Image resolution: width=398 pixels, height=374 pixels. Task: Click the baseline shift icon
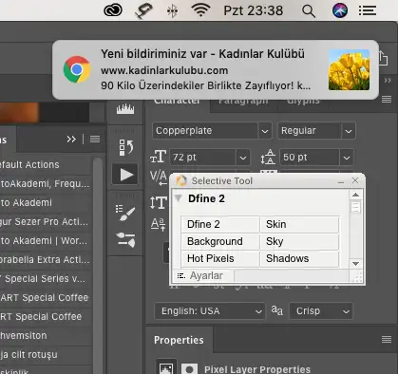158,224
